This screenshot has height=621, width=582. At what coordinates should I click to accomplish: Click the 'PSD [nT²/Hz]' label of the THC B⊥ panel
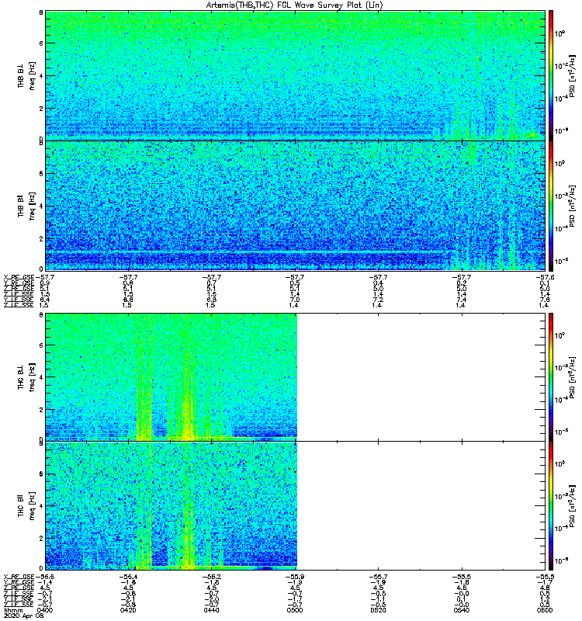[x=572, y=377]
